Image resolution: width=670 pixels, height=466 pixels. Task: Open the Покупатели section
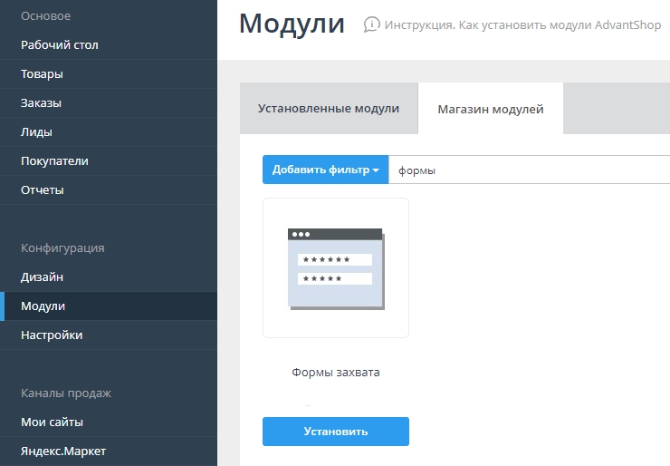coord(54,160)
